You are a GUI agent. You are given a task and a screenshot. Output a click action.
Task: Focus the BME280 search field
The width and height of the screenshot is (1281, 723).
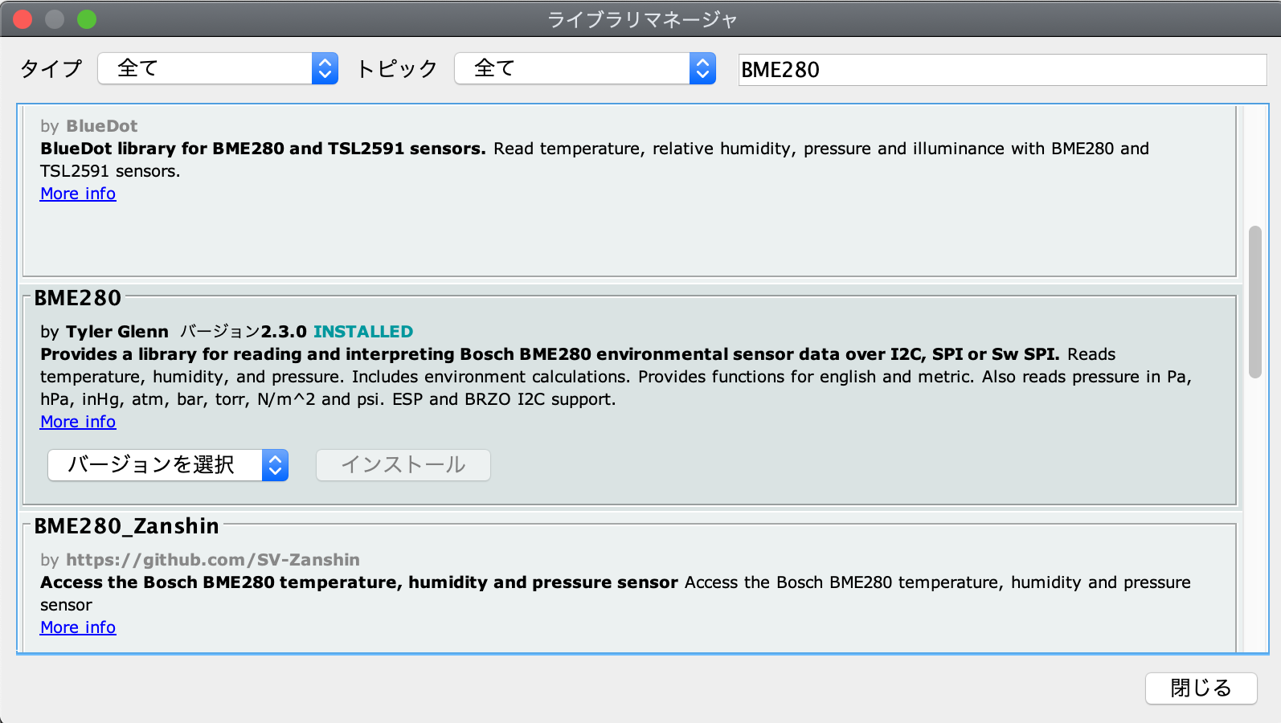[1001, 70]
